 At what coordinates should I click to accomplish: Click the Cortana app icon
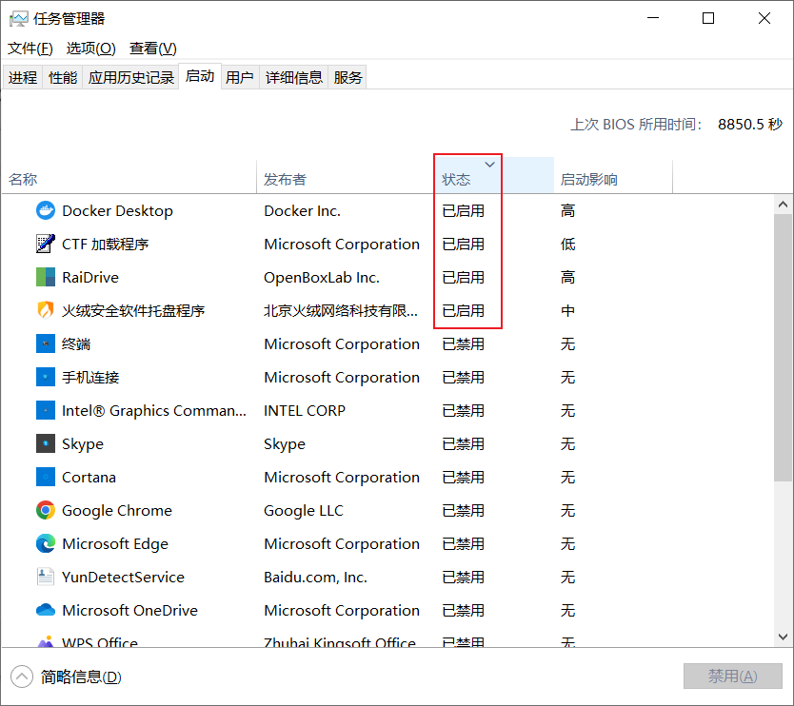pos(46,478)
